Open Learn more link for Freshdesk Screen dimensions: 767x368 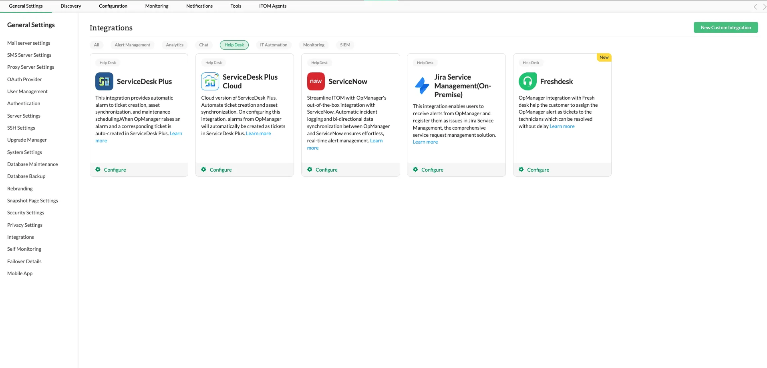(562, 126)
